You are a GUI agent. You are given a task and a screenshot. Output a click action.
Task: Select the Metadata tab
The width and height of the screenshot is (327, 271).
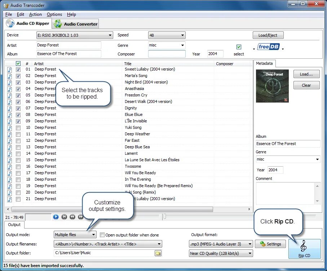(x=264, y=63)
